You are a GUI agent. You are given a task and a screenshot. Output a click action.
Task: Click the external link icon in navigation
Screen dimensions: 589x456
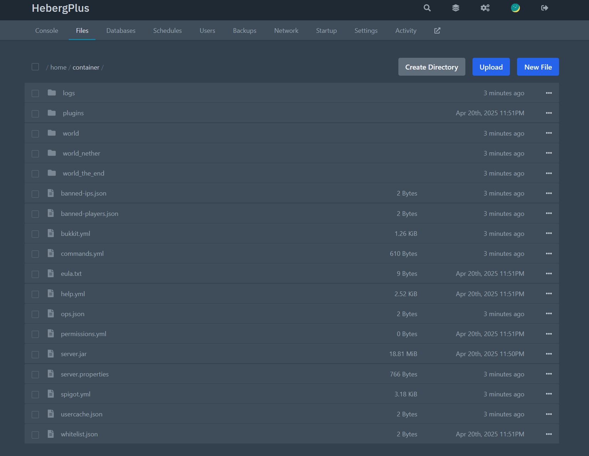[437, 31]
